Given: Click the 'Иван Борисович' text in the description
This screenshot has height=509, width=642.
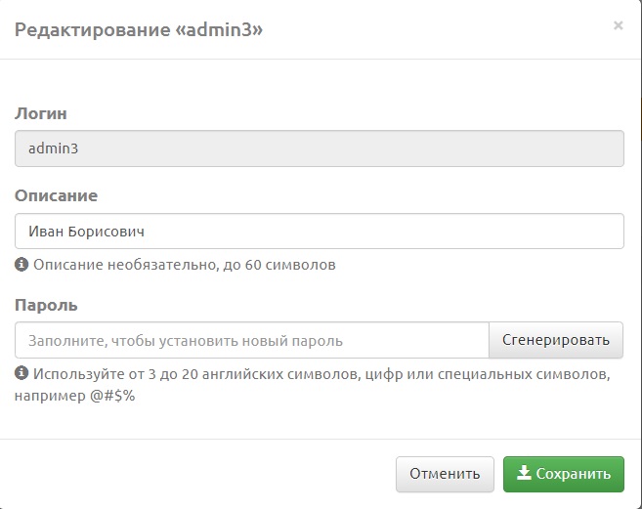Looking at the screenshot, I should click(84, 232).
